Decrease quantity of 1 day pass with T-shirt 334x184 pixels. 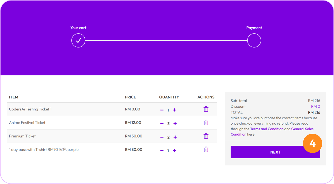[x=162, y=151]
